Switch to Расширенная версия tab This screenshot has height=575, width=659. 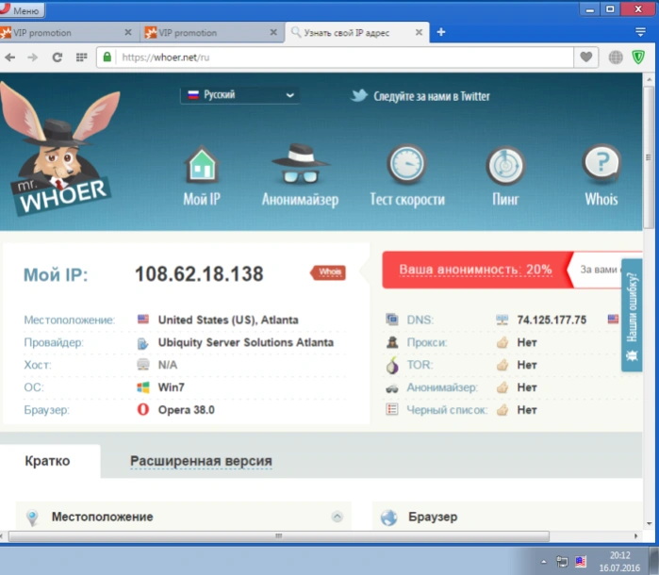coord(201,461)
